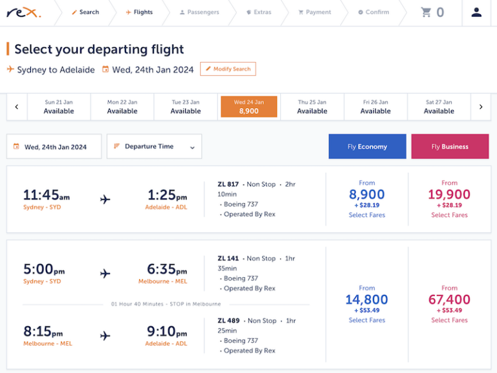
Task: Click airplane icon on 5:00pm flight
Action: tap(105, 274)
